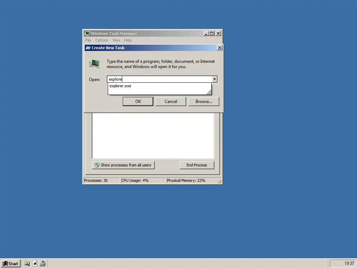
Task: Click into the Open text input field
Action: coord(159,79)
